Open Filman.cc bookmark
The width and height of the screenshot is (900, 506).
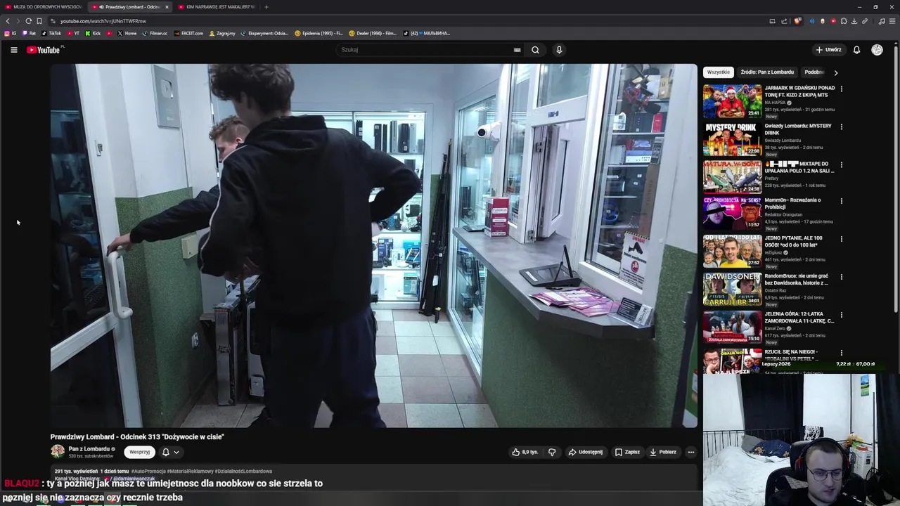tap(155, 33)
